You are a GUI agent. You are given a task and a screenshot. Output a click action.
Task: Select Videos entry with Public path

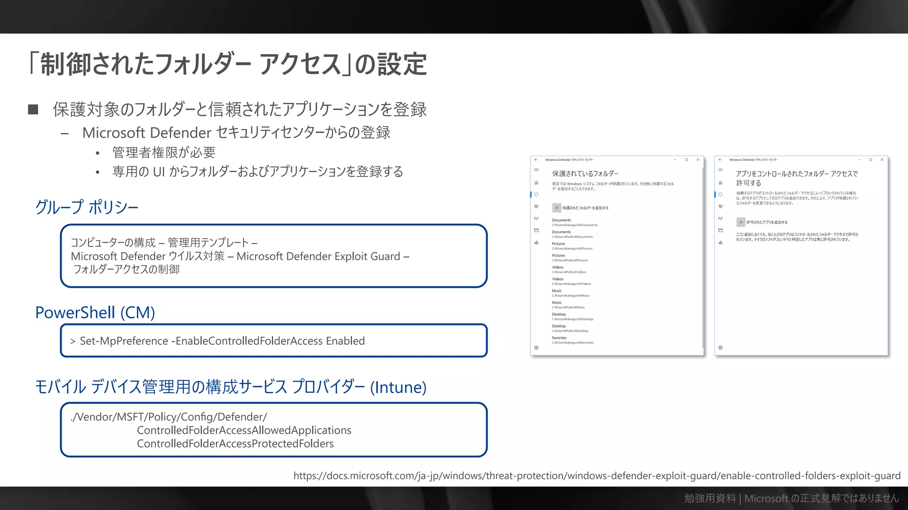pyautogui.click(x=569, y=269)
